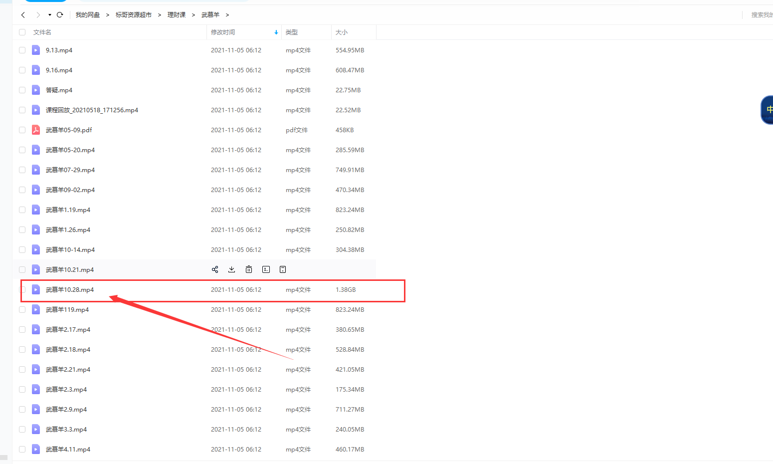Share the file 武慕羊10.21.mp4
Image resolution: width=773 pixels, height=464 pixels.
click(x=215, y=269)
